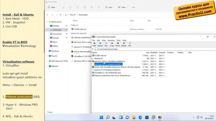Expand the DVD Drive (D:) node
Viewport: 216px width, 121px height.
47,61
